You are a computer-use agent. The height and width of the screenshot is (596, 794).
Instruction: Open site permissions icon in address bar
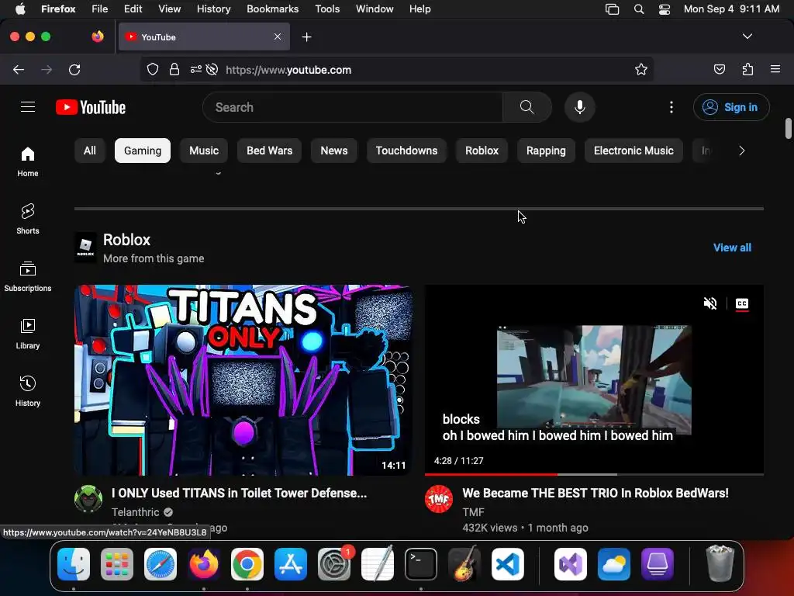click(x=196, y=69)
